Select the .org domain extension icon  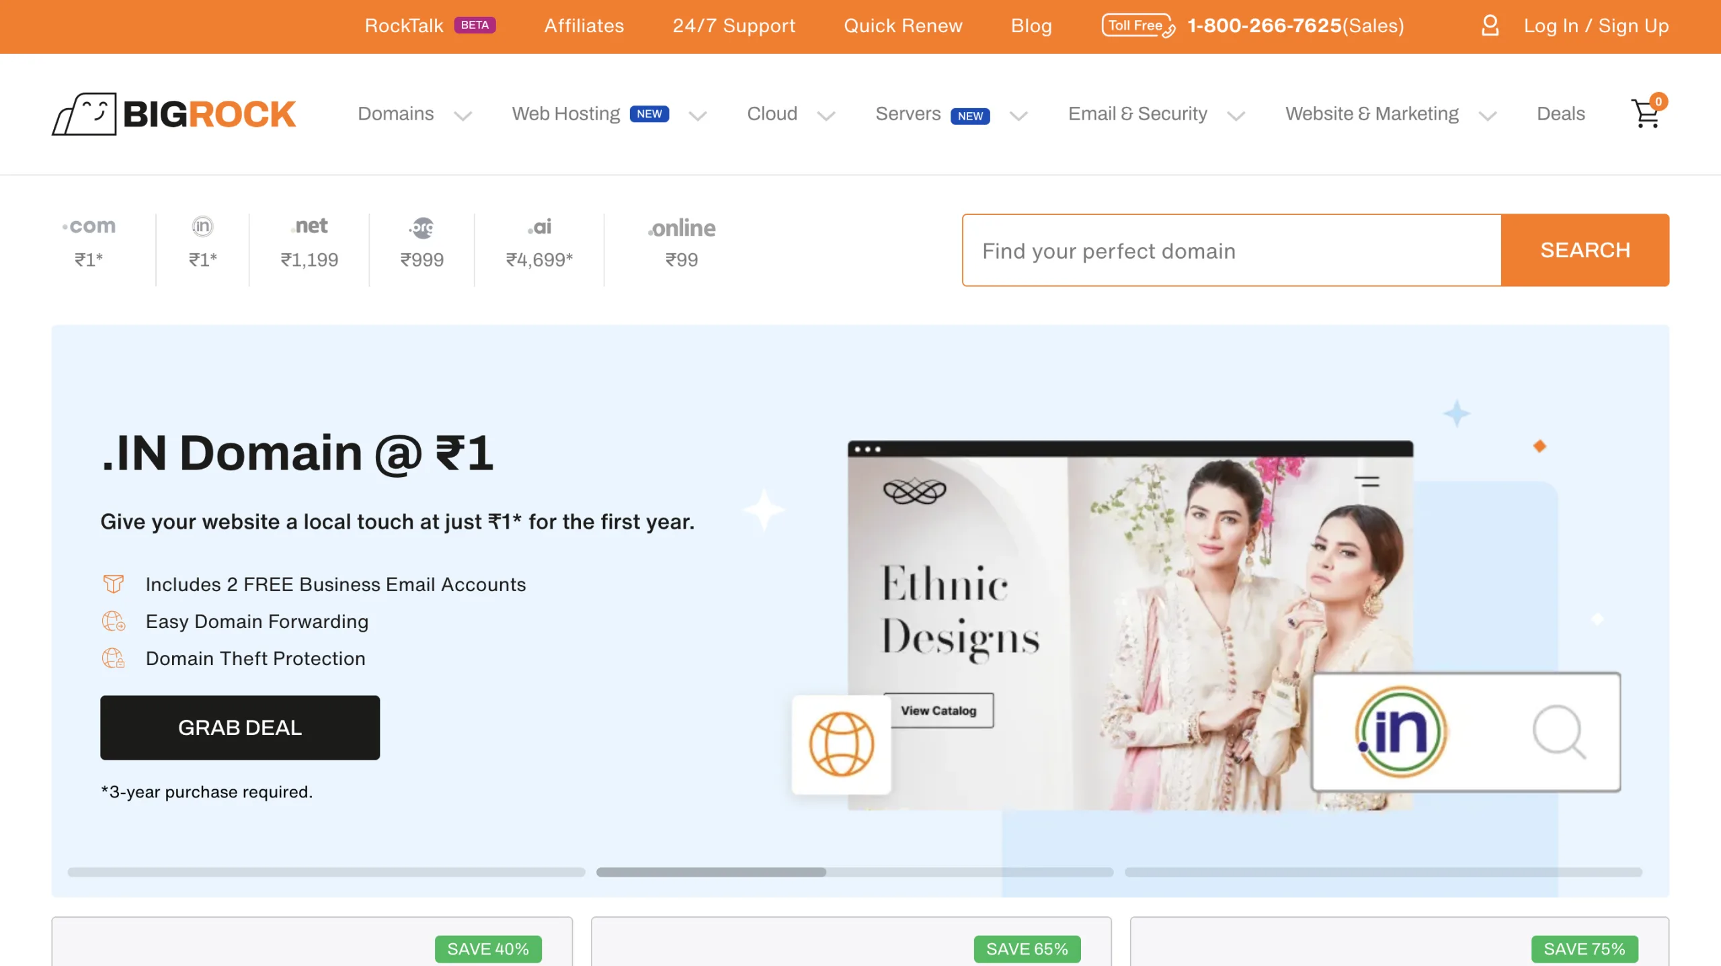tap(422, 227)
